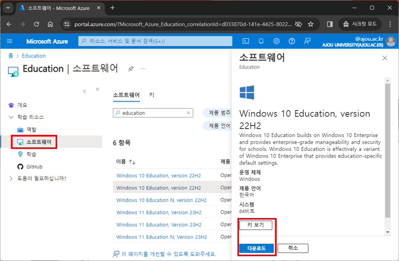This screenshot has height=261, width=399.
Task: Open the portal settings gear
Action: (x=276, y=41)
